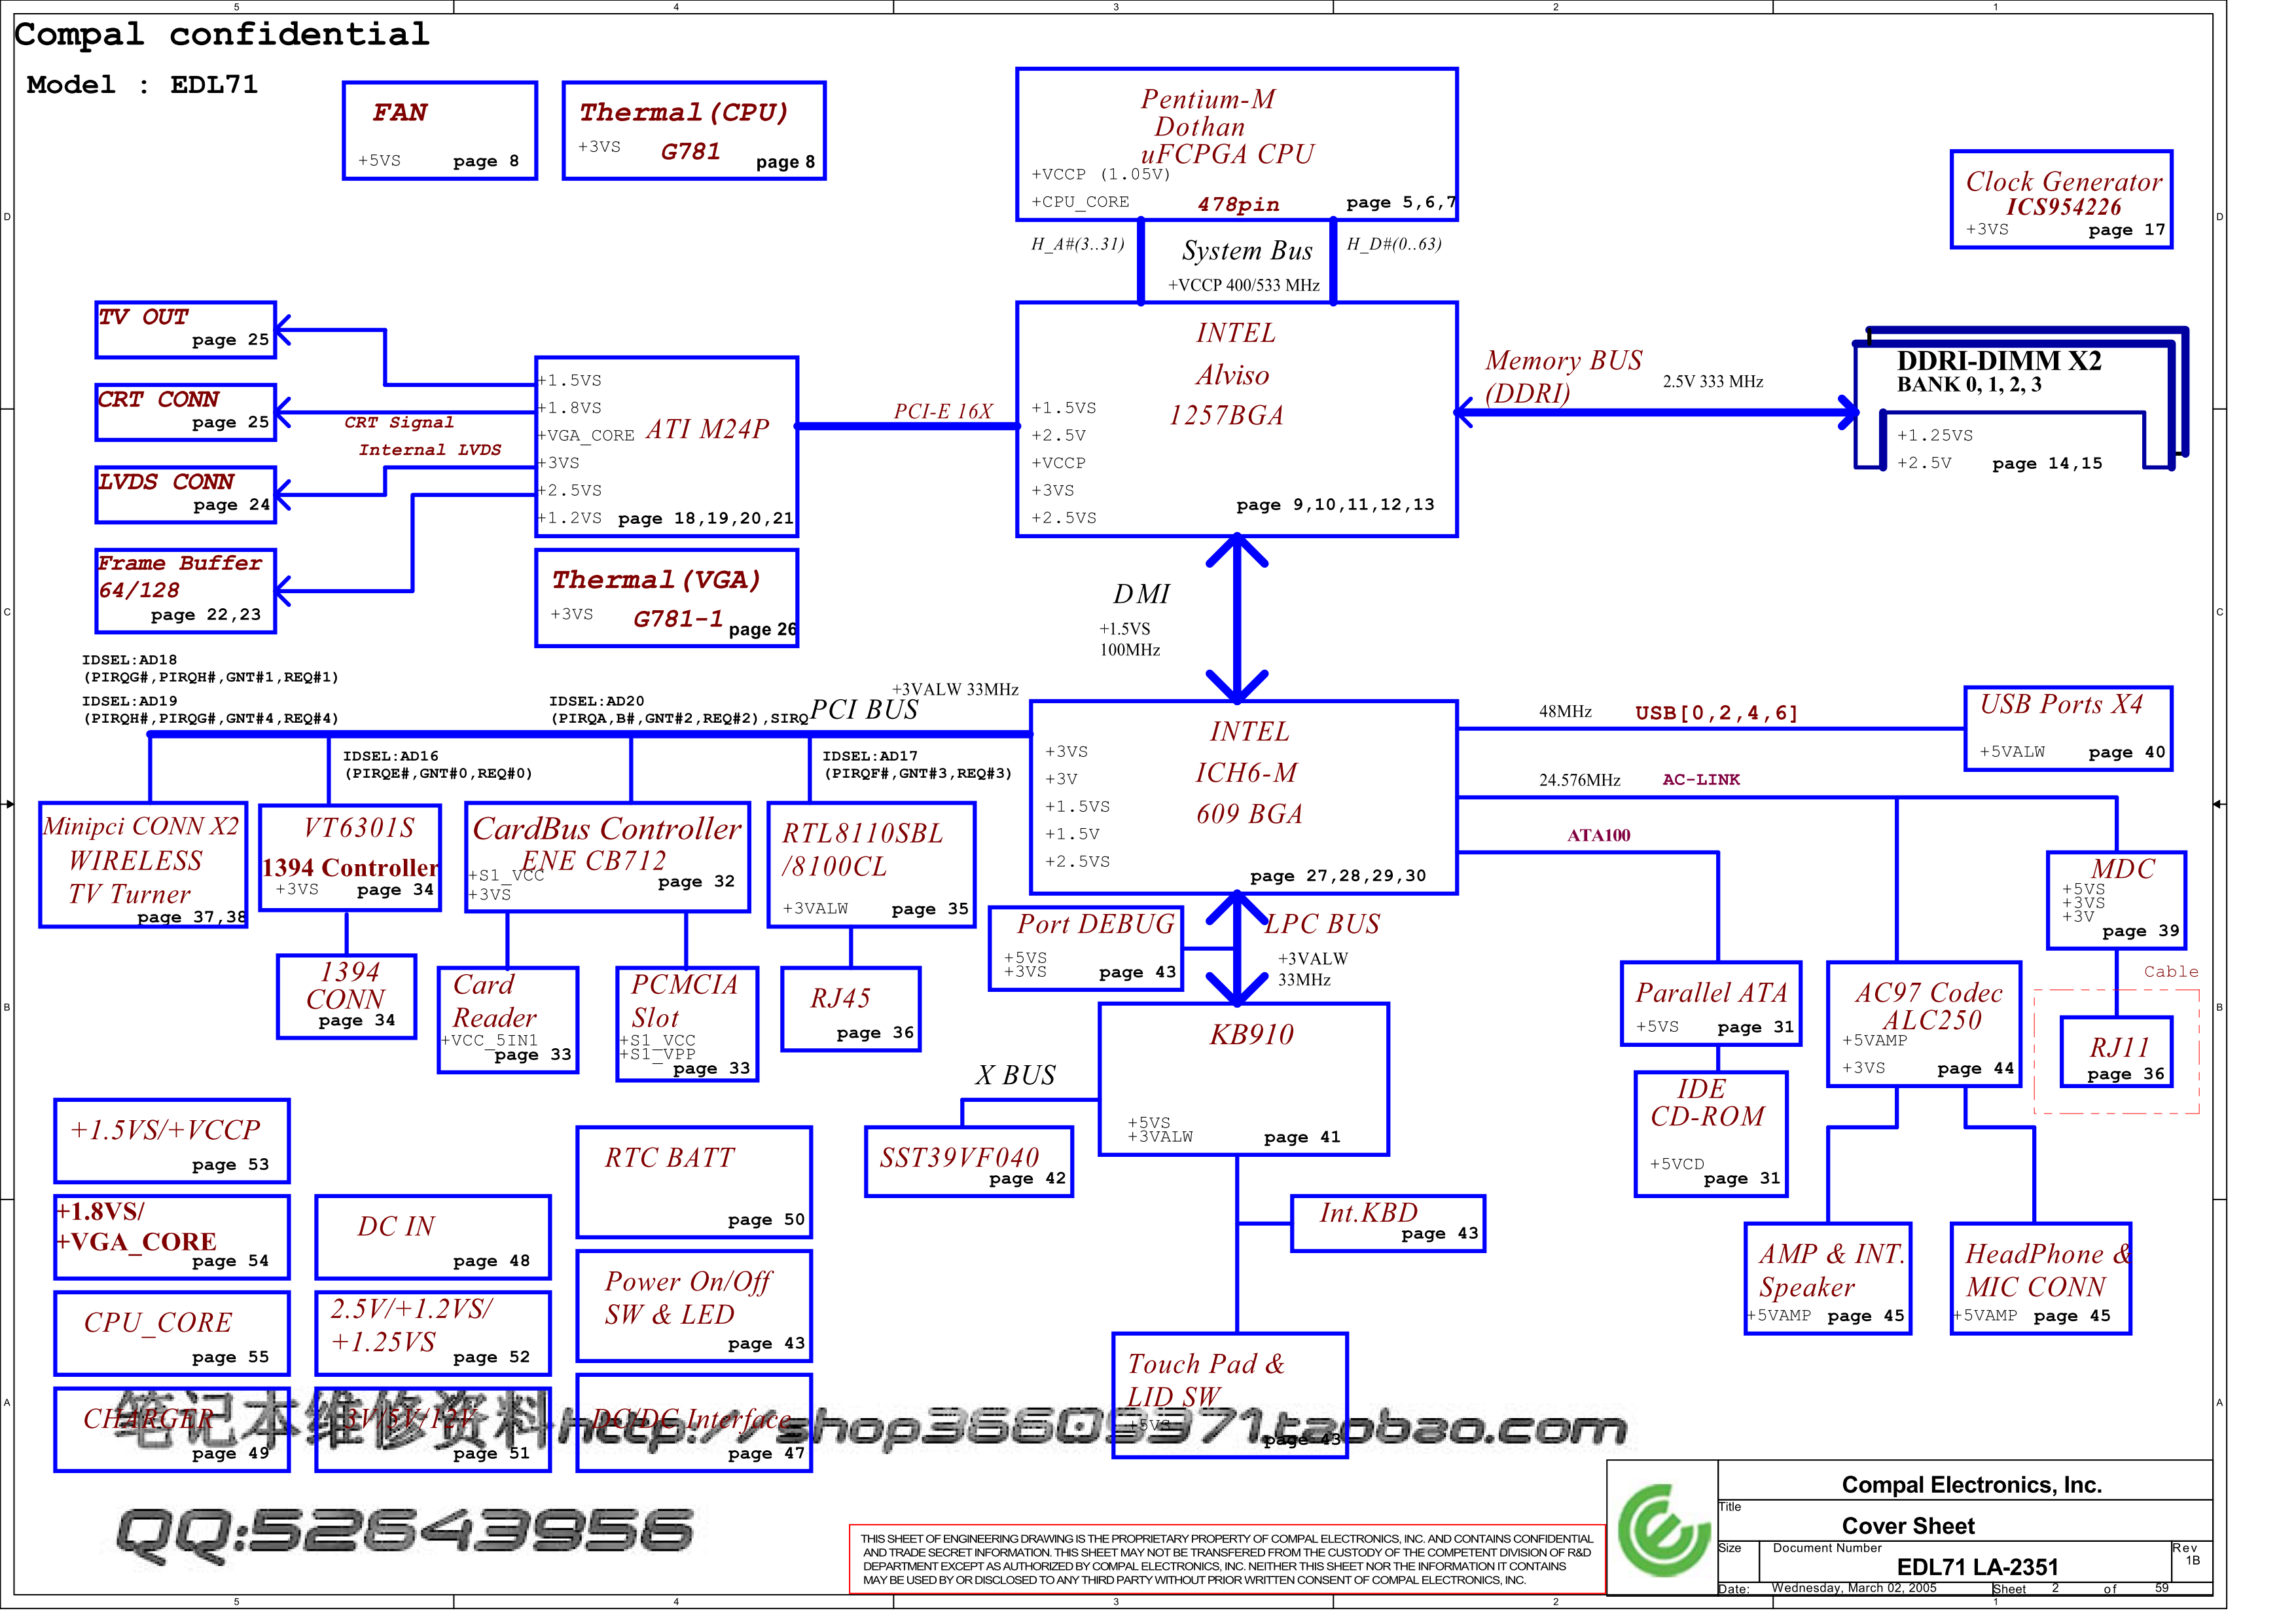The width and height of the screenshot is (2296, 1623).
Task: Click the Port DEBUG block
Action: [1085, 949]
